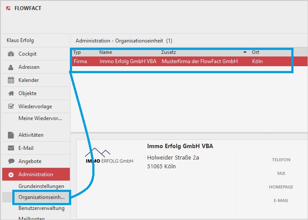Click the Immo Erfolg GmbH VBA heading
This screenshot has width=308, height=220.
coord(180,146)
